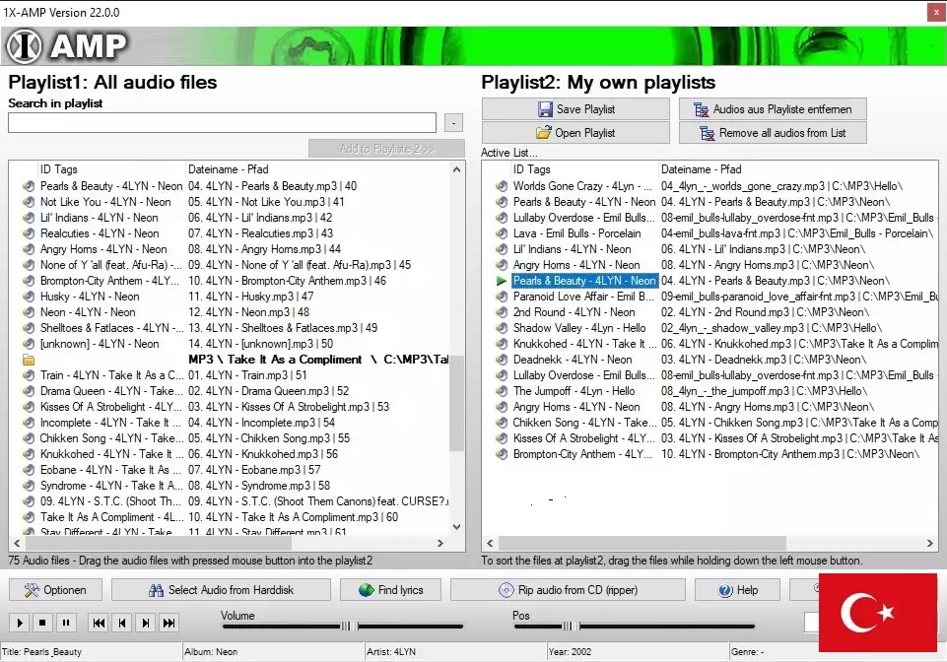Screen dimensions: 947x662
Task: Click Audios aus Playliste entfernen
Action: click(x=773, y=109)
